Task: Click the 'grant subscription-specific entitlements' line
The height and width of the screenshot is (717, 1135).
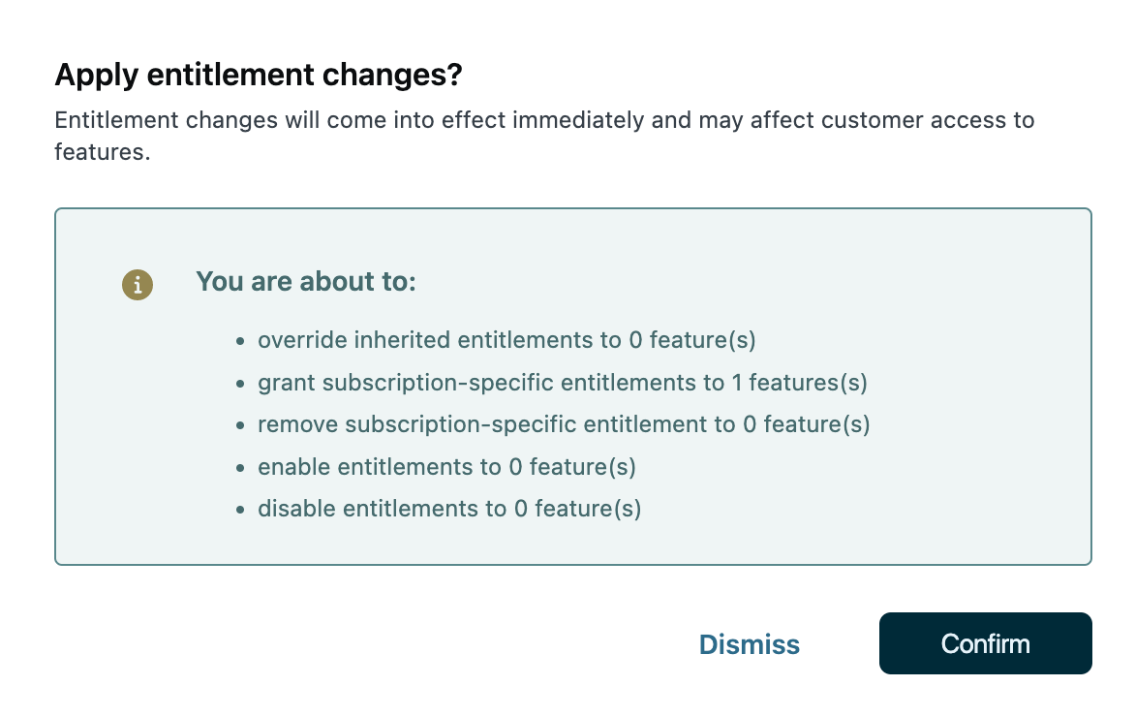Action: coord(562,383)
